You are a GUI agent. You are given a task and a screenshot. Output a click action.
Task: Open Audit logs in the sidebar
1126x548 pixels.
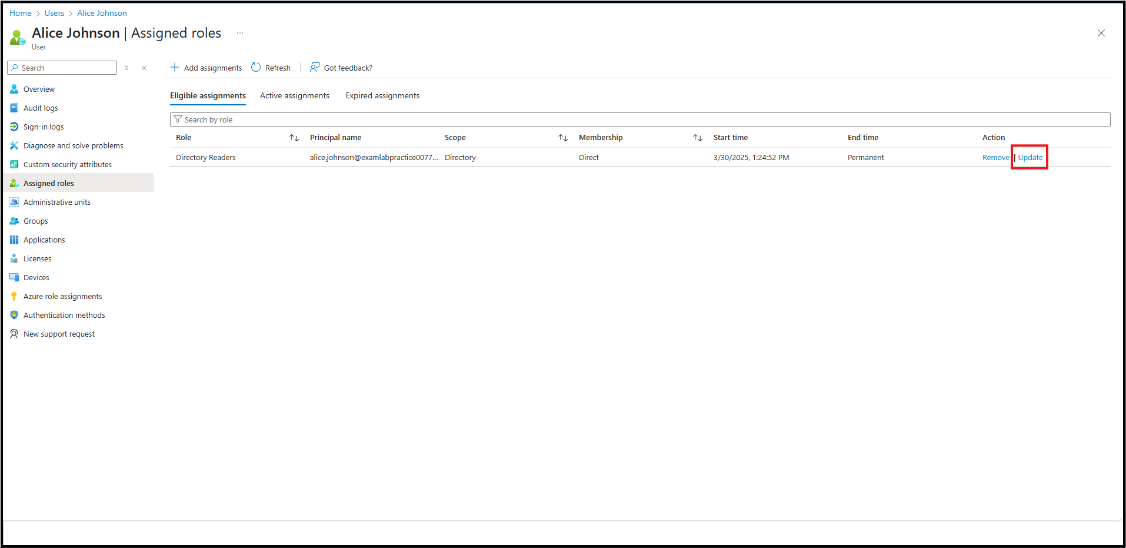(x=41, y=108)
